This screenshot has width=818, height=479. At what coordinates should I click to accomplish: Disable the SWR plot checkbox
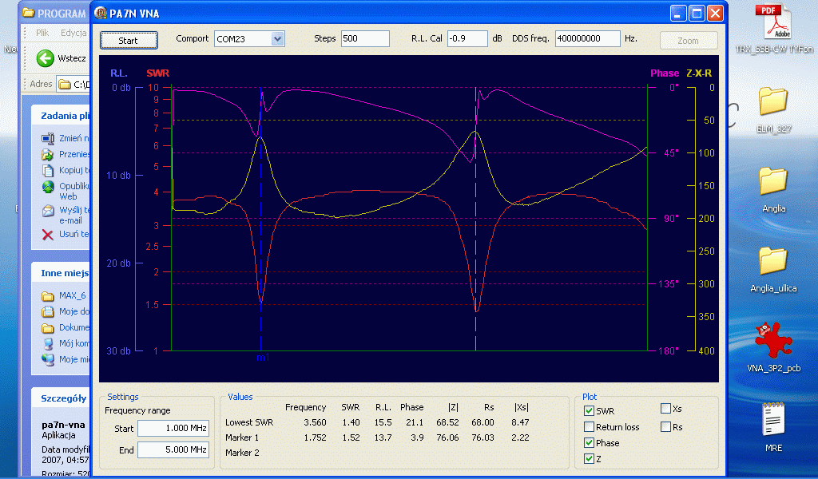589,410
